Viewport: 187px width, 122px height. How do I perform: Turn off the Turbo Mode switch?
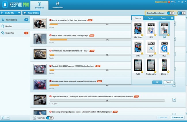point(50,118)
